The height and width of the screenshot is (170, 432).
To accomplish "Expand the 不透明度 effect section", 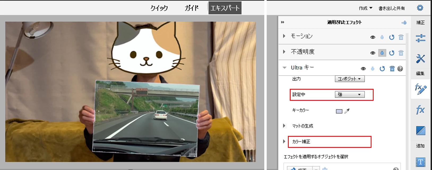I will [284, 52].
